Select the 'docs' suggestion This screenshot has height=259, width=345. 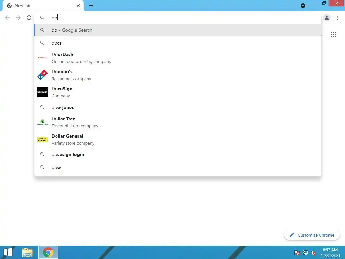coord(178,43)
